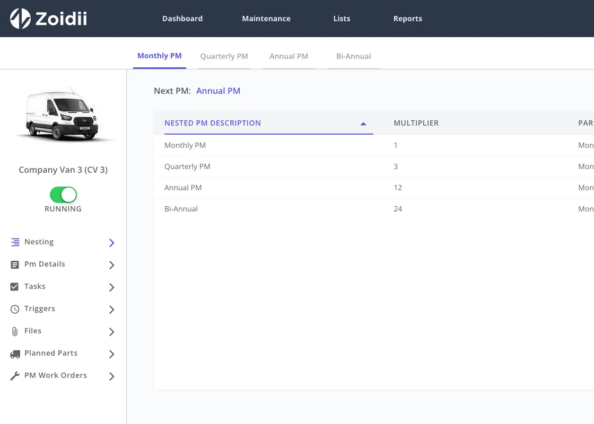Click the Tasks checkmark icon
The image size is (594, 424).
click(14, 287)
